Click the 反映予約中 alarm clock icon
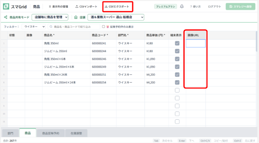This screenshot has width=259, height=143. 108,27
